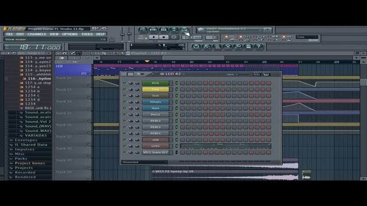Click the playlist horizontal scrollbar
The image size is (367, 206).
click(x=193, y=58)
